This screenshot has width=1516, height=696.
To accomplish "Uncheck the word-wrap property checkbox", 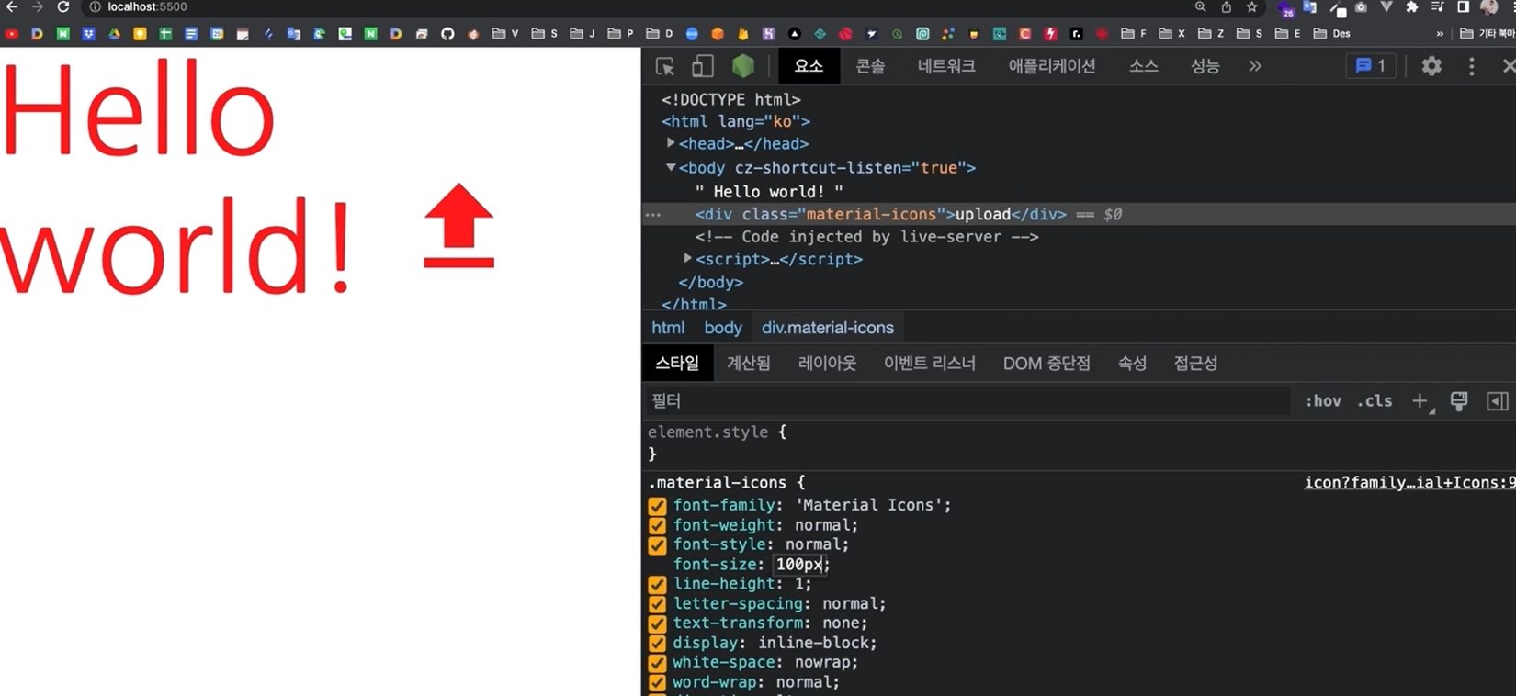I will pos(657,683).
